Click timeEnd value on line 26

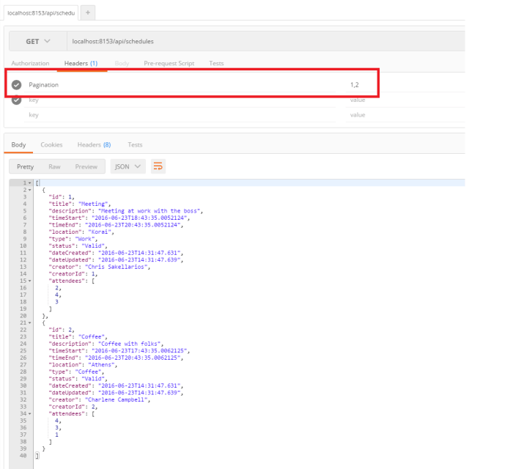pos(133,358)
